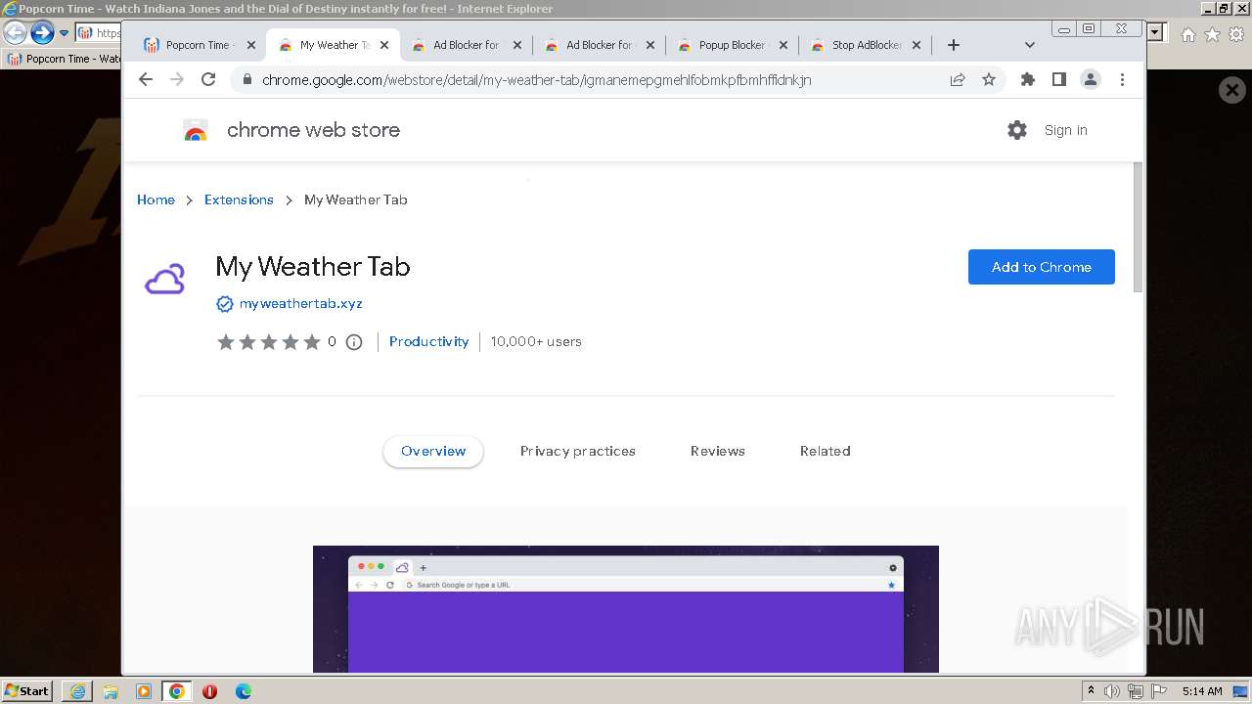This screenshot has width=1252, height=704.
Task: Click the Chrome address bar URL
Action: [536, 80]
